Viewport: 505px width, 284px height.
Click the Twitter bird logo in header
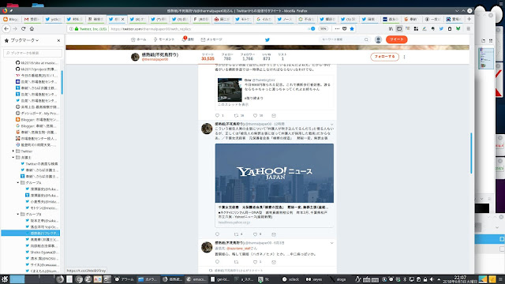point(267,39)
